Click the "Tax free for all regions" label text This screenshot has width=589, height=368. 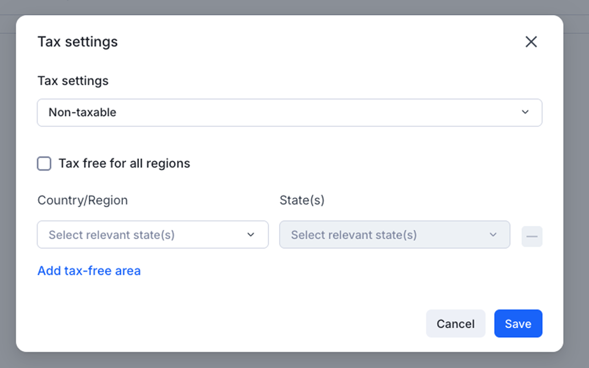point(124,164)
